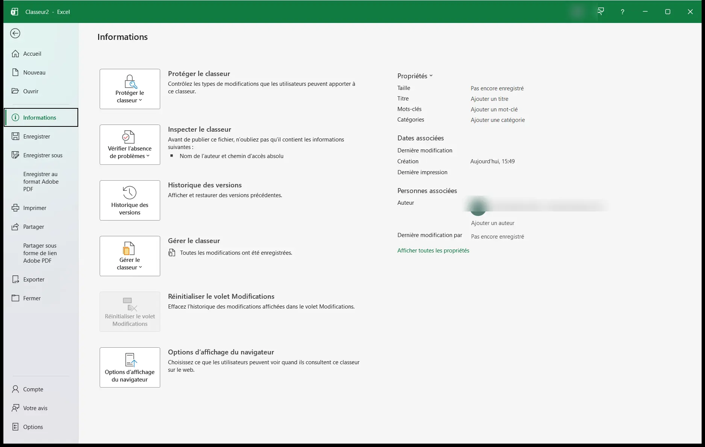Click the Ajouter un titre field
Viewport: 705px width, 447px height.
pos(490,99)
